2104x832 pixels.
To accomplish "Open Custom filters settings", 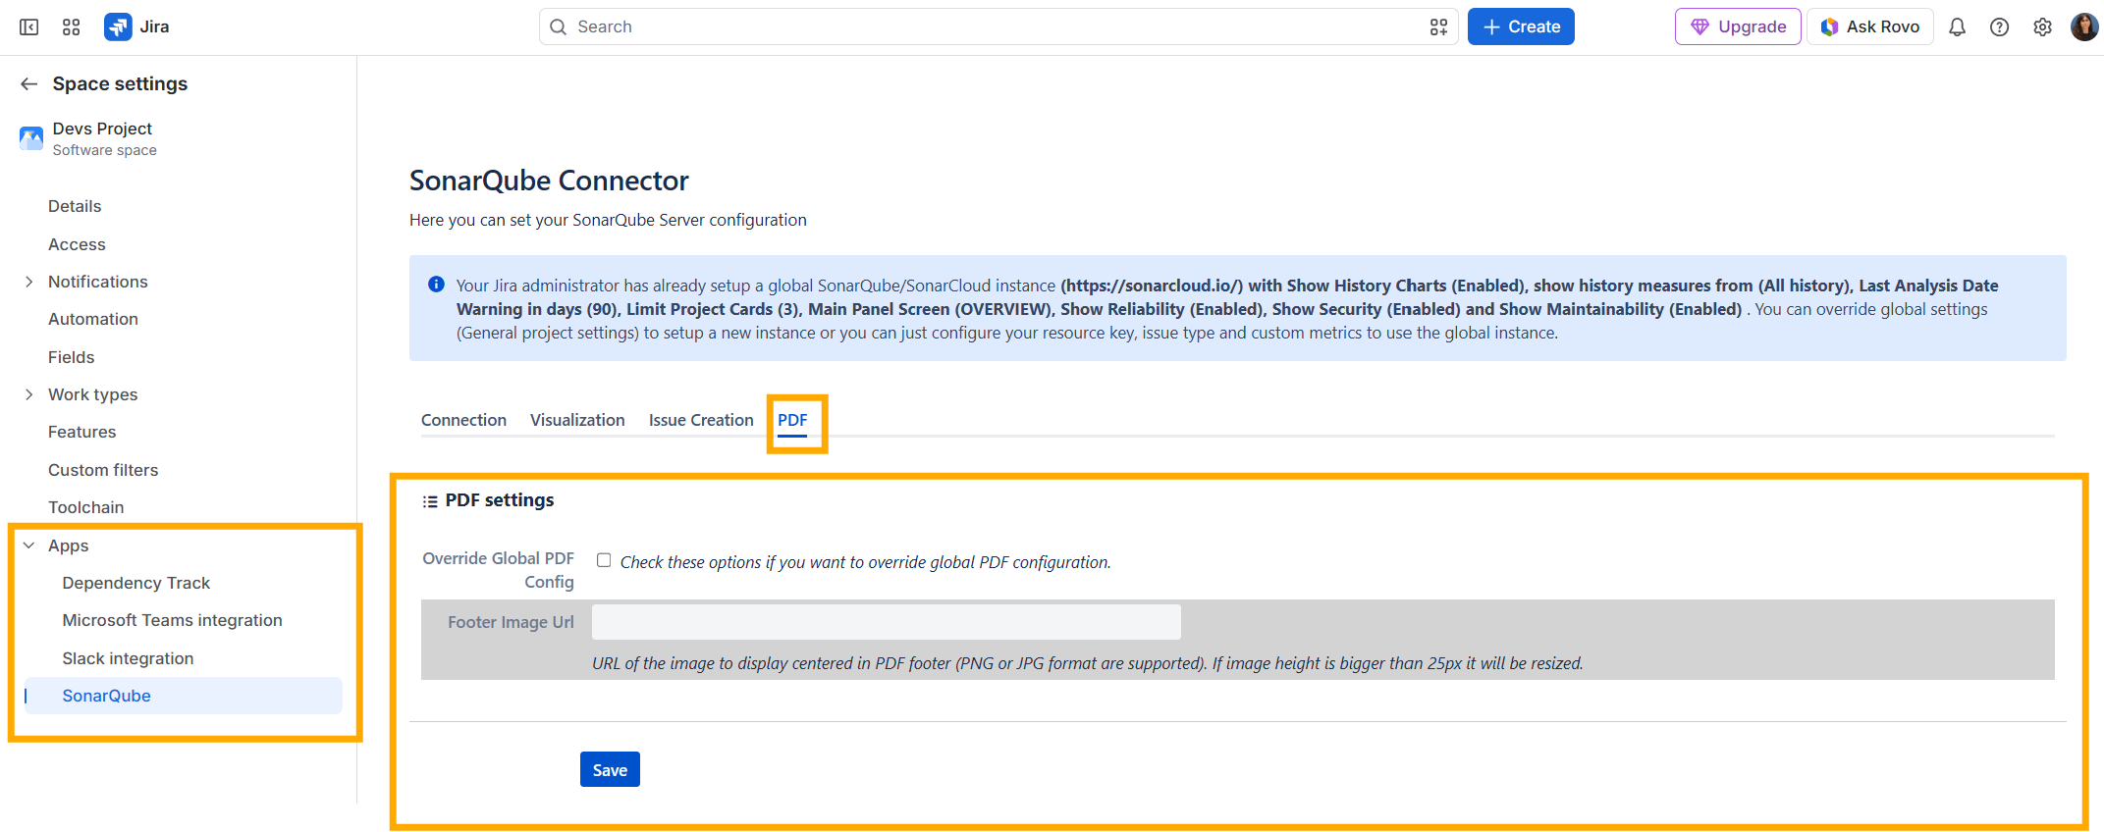I will 103,470.
